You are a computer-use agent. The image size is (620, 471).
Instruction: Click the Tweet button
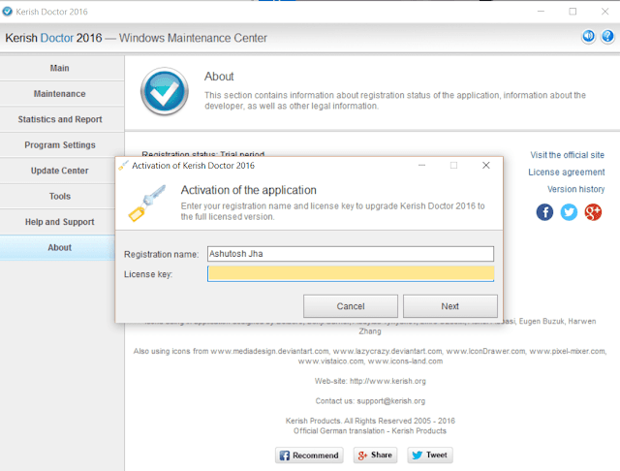coord(430,455)
